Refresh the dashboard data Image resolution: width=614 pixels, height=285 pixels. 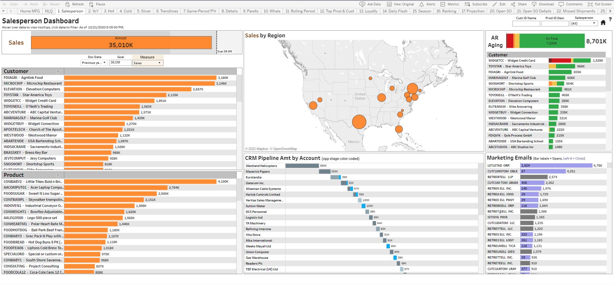click(74, 4)
